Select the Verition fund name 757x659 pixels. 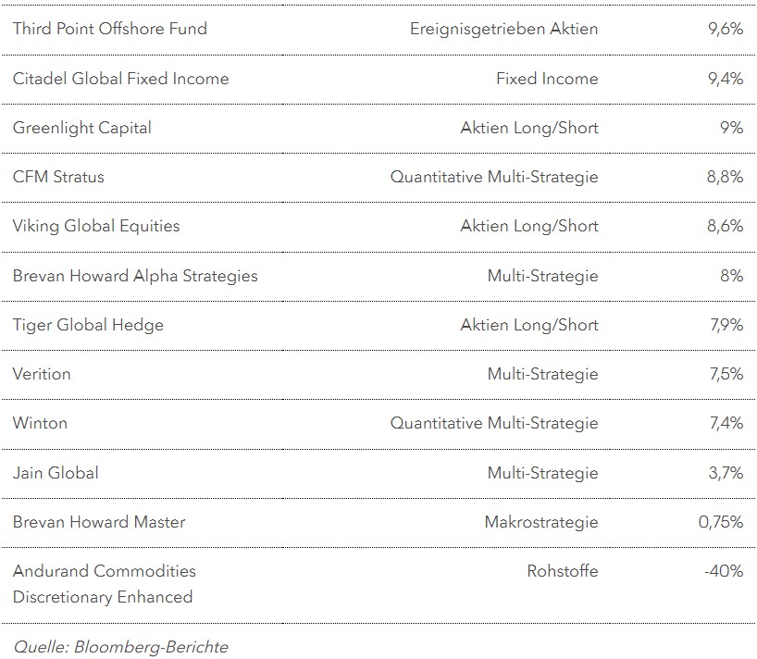pyautogui.click(x=42, y=374)
